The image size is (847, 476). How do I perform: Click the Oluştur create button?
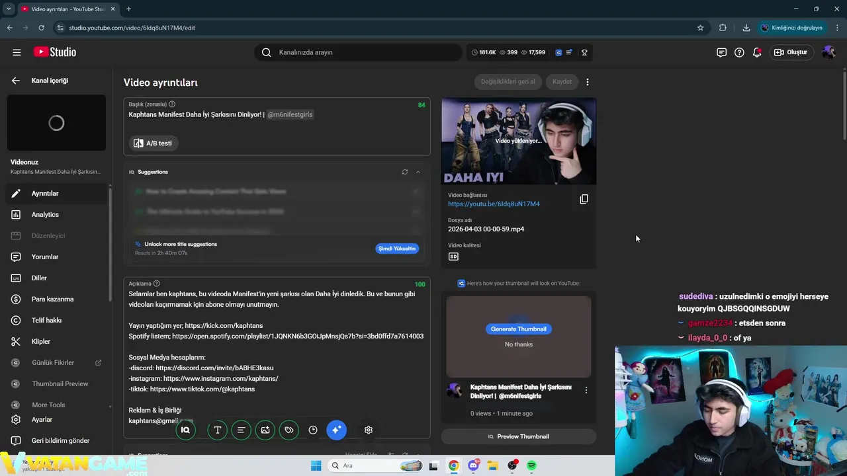tap(791, 52)
